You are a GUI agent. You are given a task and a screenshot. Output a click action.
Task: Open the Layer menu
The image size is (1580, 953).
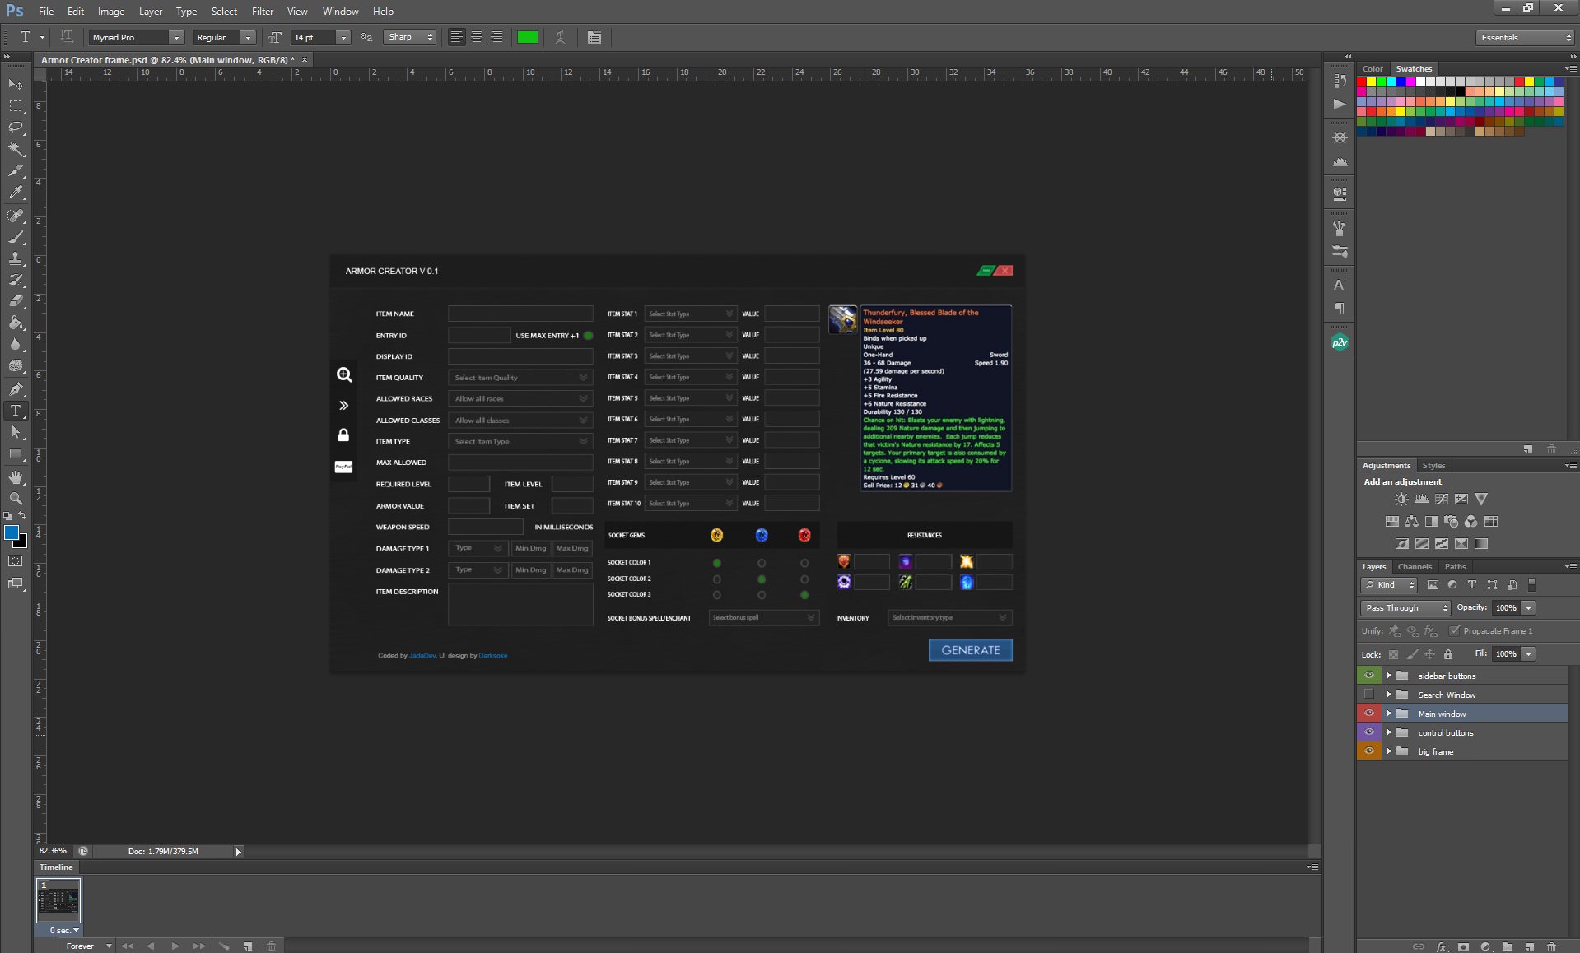(151, 12)
